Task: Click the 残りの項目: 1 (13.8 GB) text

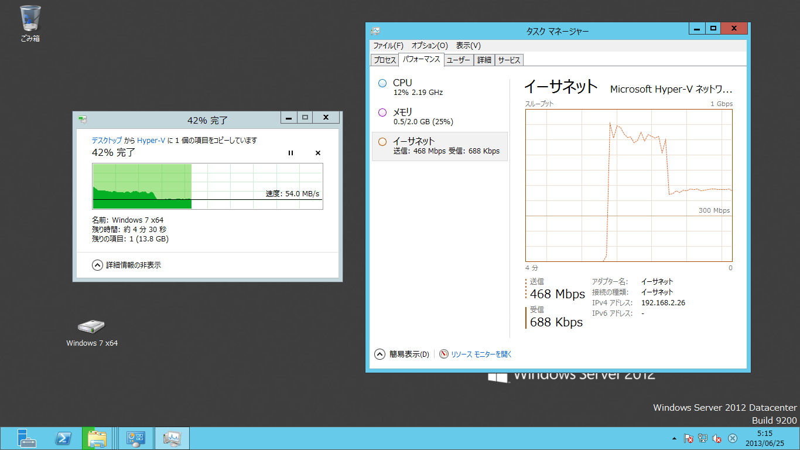Action: pos(130,239)
